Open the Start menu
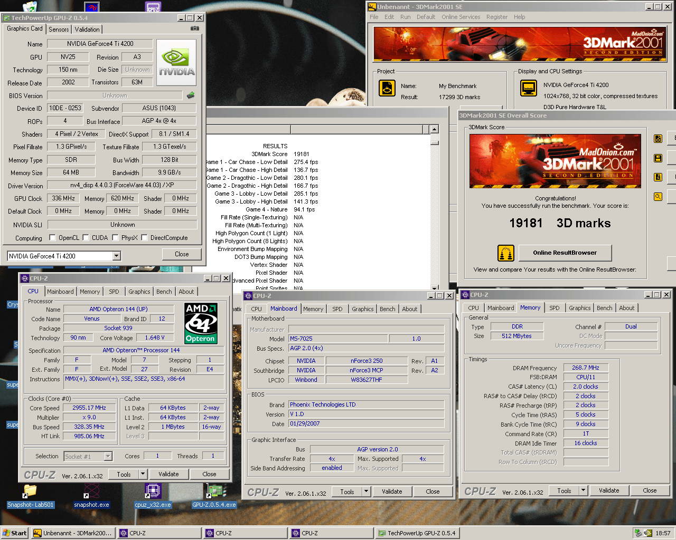This screenshot has height=540, width=676. click(15, 533)
